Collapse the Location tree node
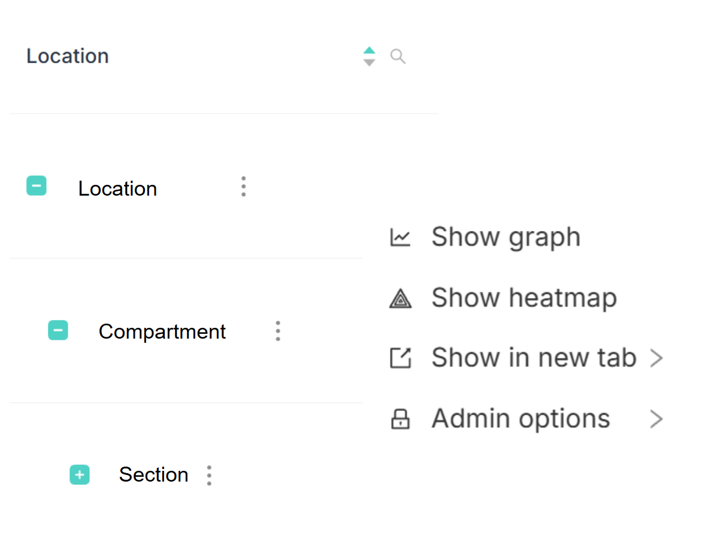This screenshot has height=545, width=711. (37, 185)
